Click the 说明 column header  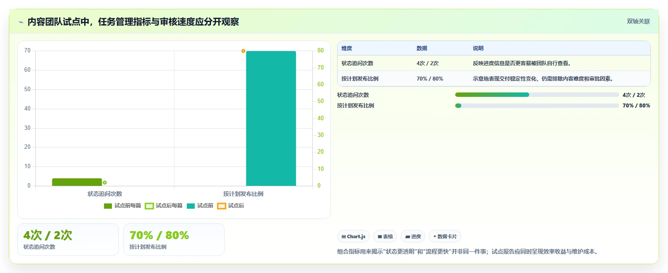point(478,48)
